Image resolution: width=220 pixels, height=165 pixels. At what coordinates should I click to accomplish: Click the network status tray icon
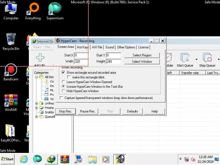pos(186,159)
